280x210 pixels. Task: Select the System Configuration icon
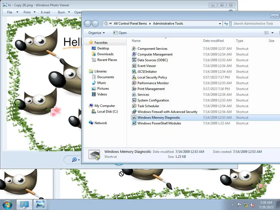click(134, 100)
